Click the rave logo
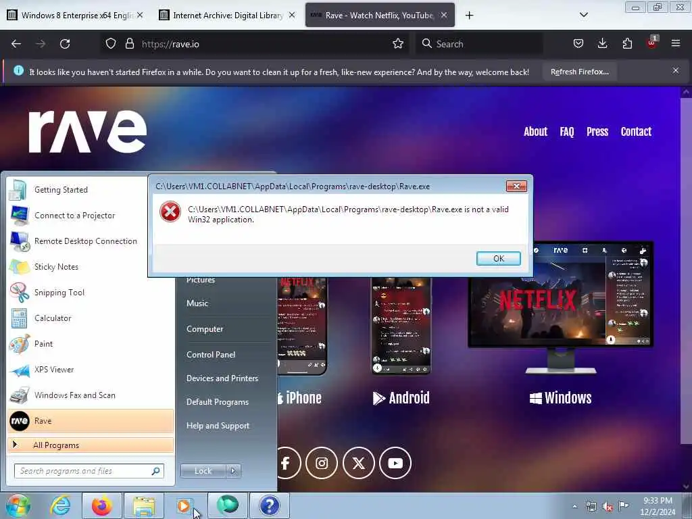The height and width of the screenshot is (519, 692). tap(88, 131)
